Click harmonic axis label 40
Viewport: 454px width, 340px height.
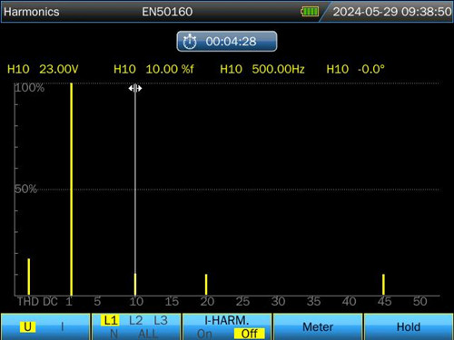(x=349, y=302)
